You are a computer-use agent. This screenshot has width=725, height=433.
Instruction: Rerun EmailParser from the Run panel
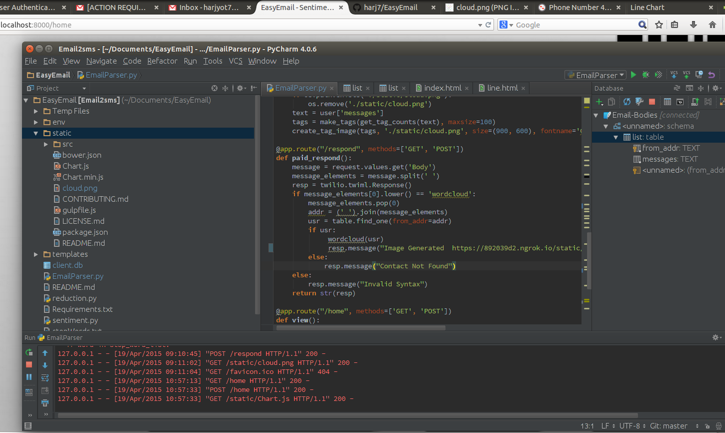[29, 352]
